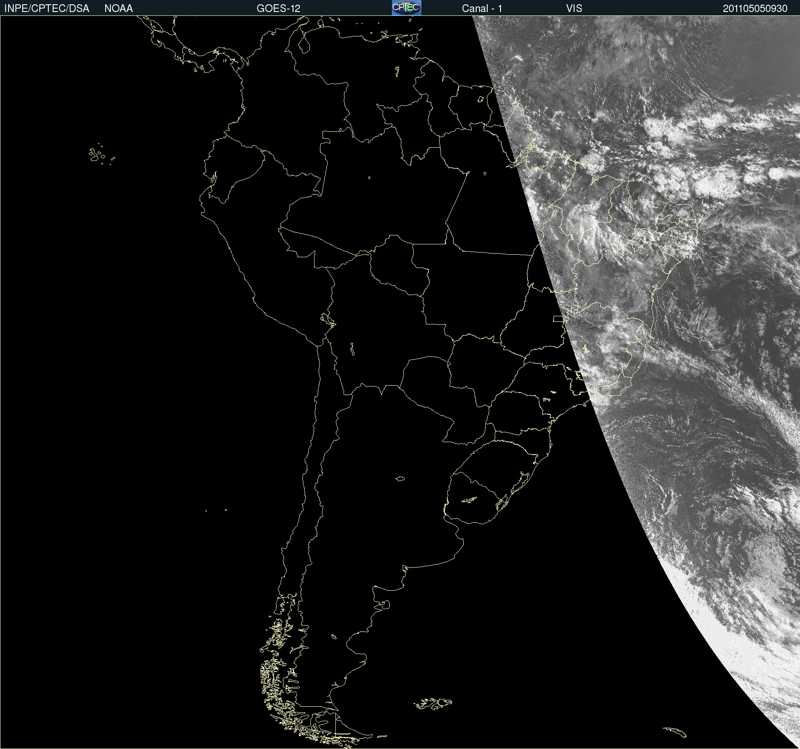The width and height of the screenshot is (800, 749).
Task: Click the GOES-12 satellite label
Action: (279, 9)
